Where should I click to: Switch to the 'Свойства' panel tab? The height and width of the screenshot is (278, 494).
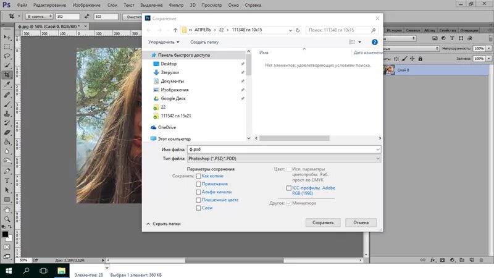(447, 30)
